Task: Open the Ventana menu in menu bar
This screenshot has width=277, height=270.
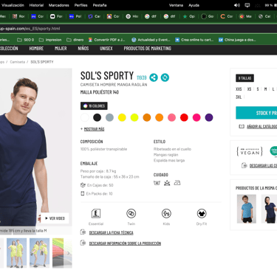Action: pyautogui.click(x=176, y=5)
